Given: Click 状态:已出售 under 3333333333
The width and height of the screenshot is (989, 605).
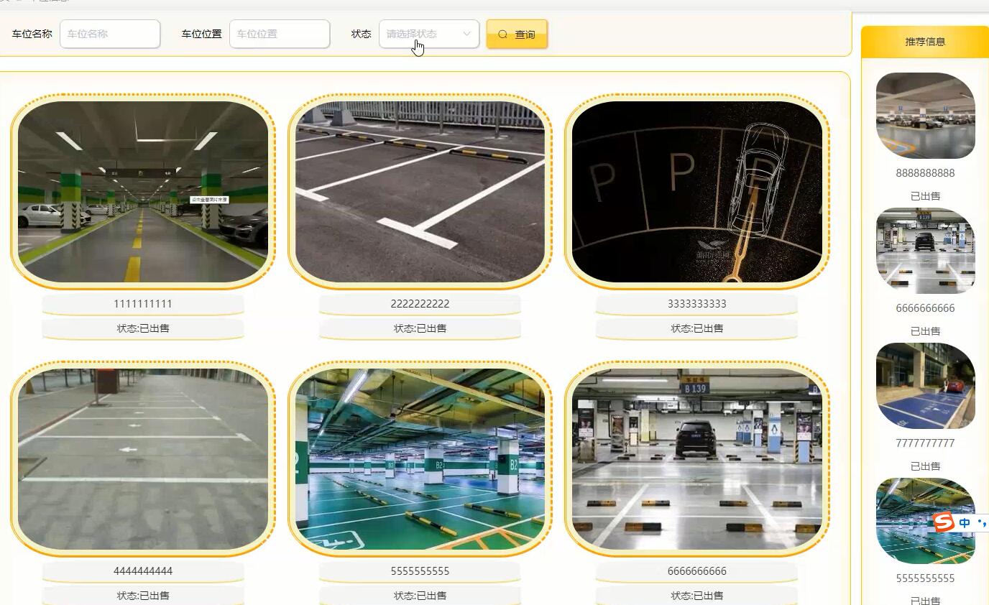Looking at the screenshot, I should (697, 328).
